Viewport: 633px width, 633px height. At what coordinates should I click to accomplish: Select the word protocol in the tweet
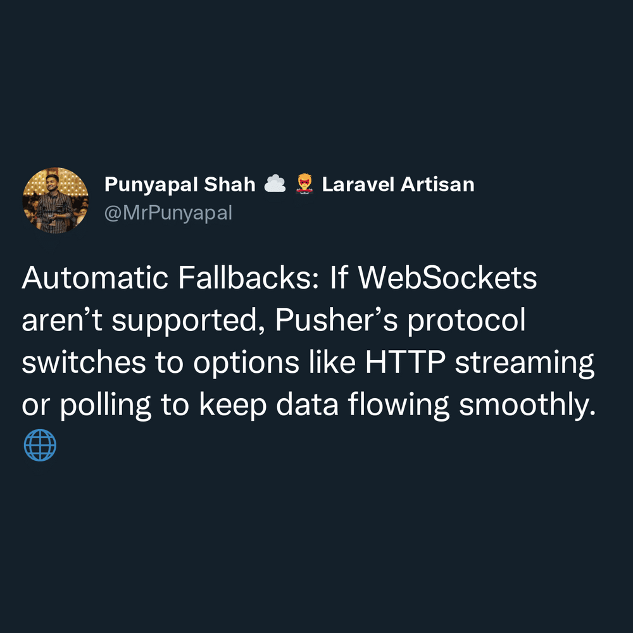467,322
